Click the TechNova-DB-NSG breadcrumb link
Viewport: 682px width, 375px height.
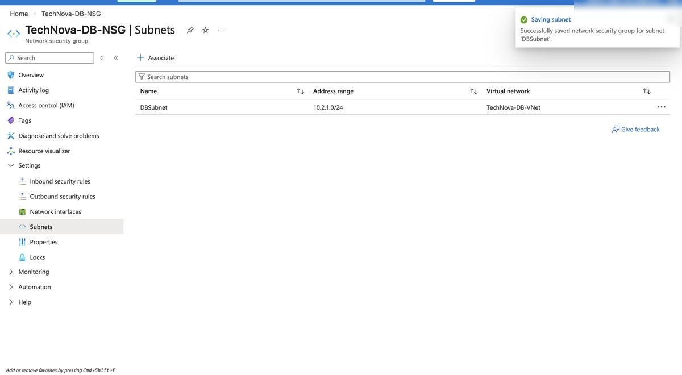point(71,14)
